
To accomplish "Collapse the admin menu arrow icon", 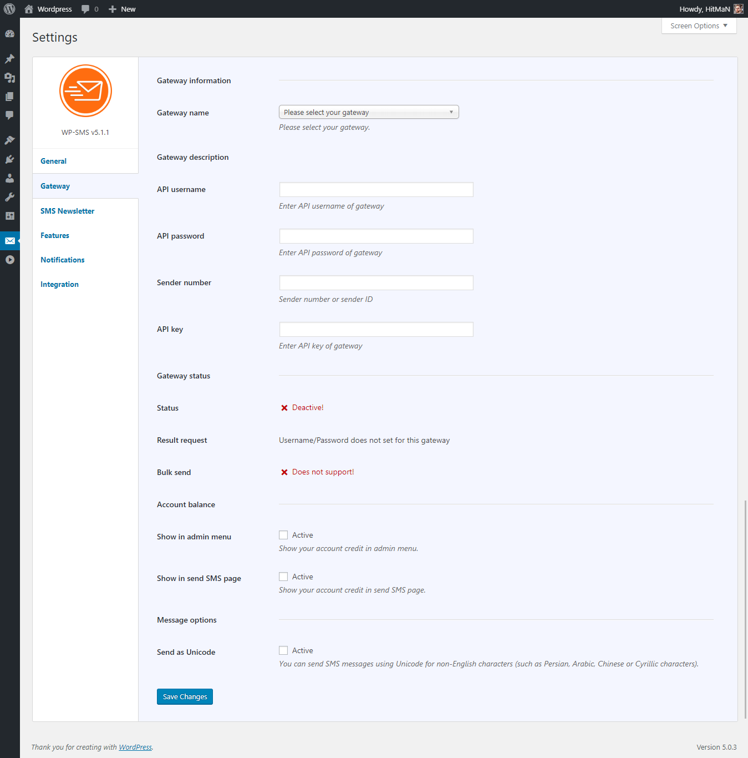I will (9, 260).
